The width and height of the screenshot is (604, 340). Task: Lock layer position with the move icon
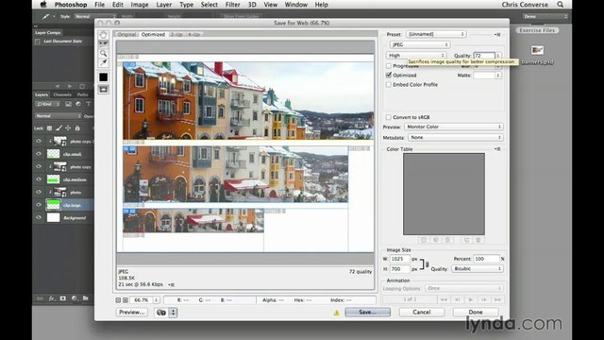pos(68,128)
